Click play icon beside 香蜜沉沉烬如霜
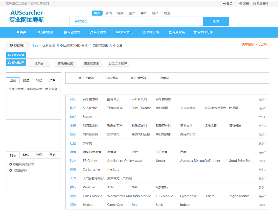The width and height of the screenshot is (278, 210). click(x=11, y=164)
